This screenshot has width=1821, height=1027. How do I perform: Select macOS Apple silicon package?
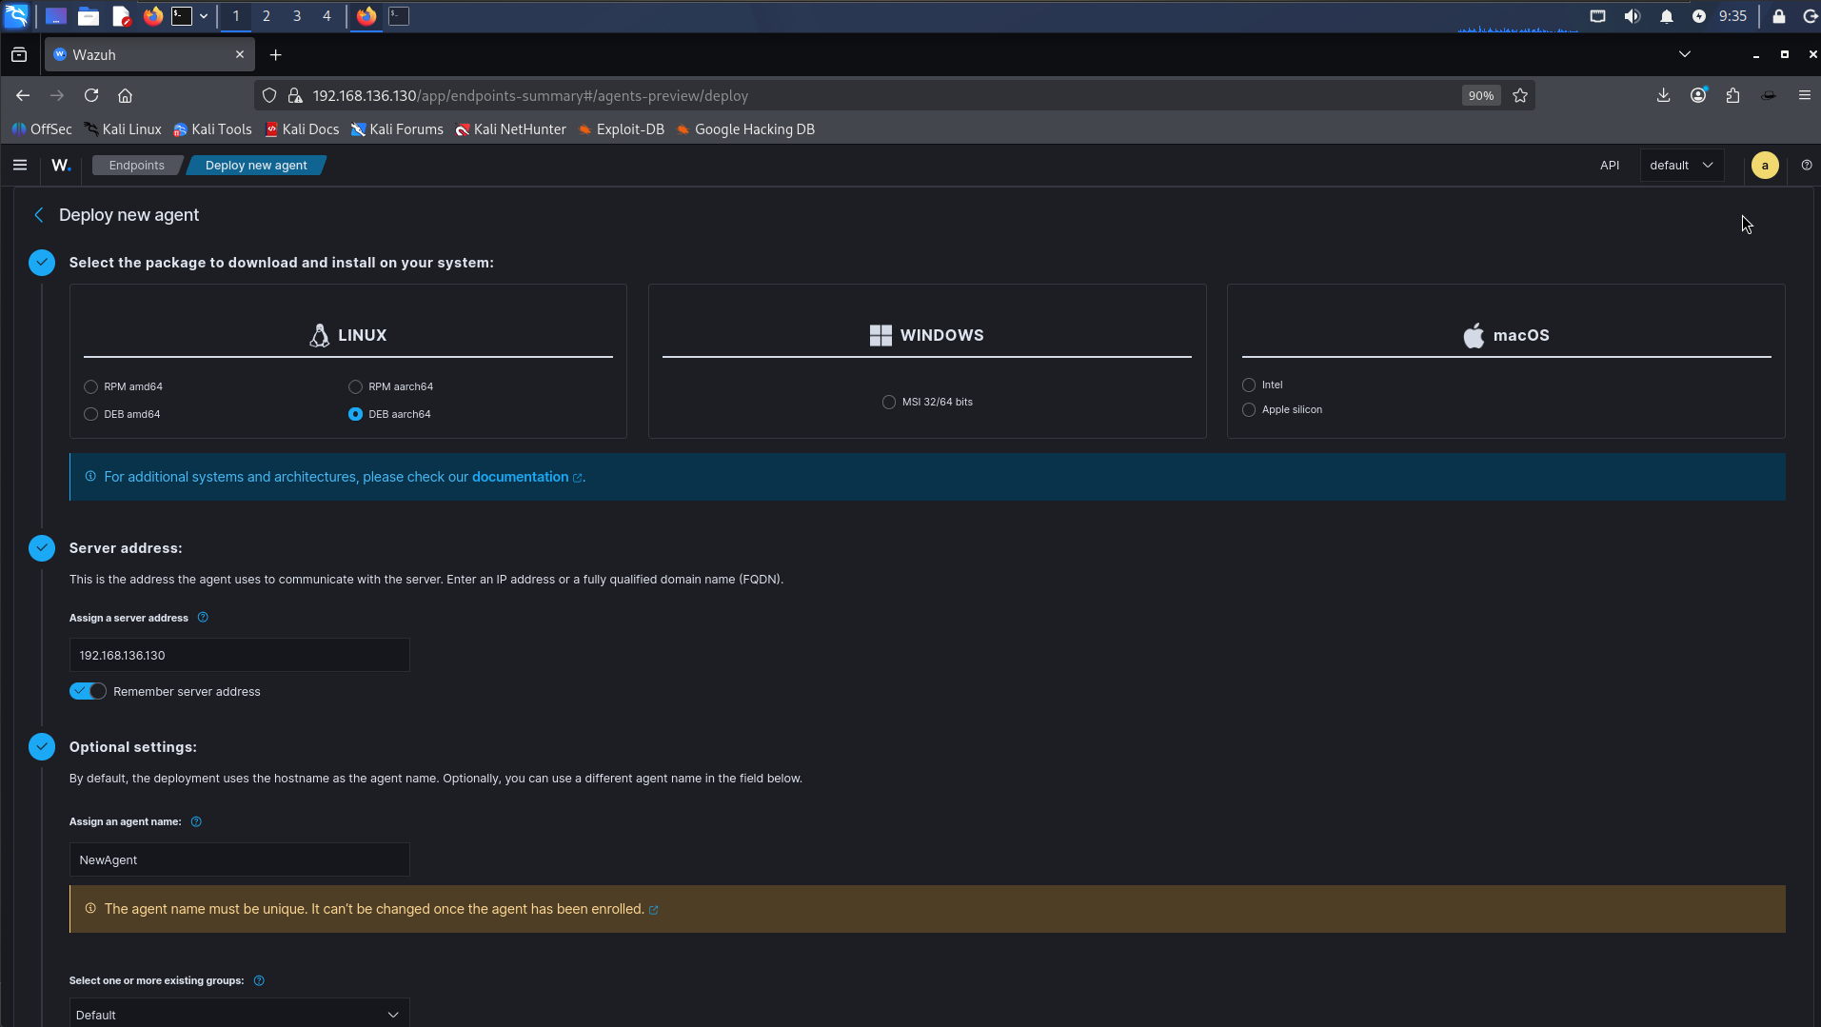(1248, 409)
